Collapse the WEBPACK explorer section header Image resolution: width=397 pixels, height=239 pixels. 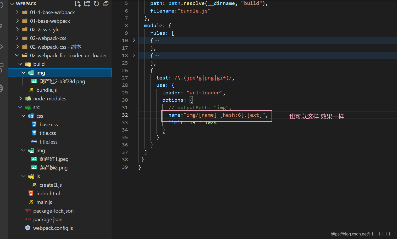(x=12, y=3)
